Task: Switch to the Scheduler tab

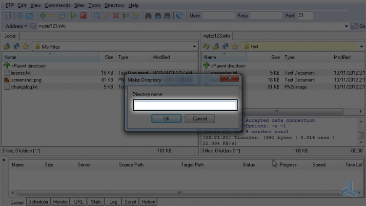Action: (x=38, y=202)
